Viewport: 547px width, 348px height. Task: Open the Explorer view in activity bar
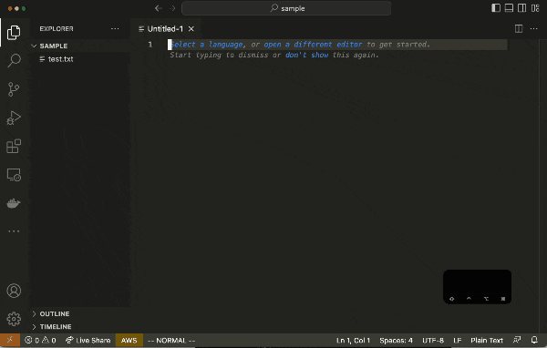click(x=14, y=33)
